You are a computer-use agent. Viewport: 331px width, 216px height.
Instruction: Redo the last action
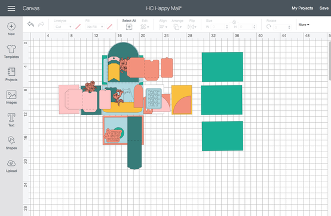[41, 24]
